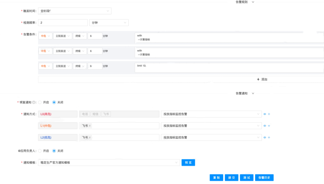Open 中危 severity dropdown in second condition row

point(45,51)
